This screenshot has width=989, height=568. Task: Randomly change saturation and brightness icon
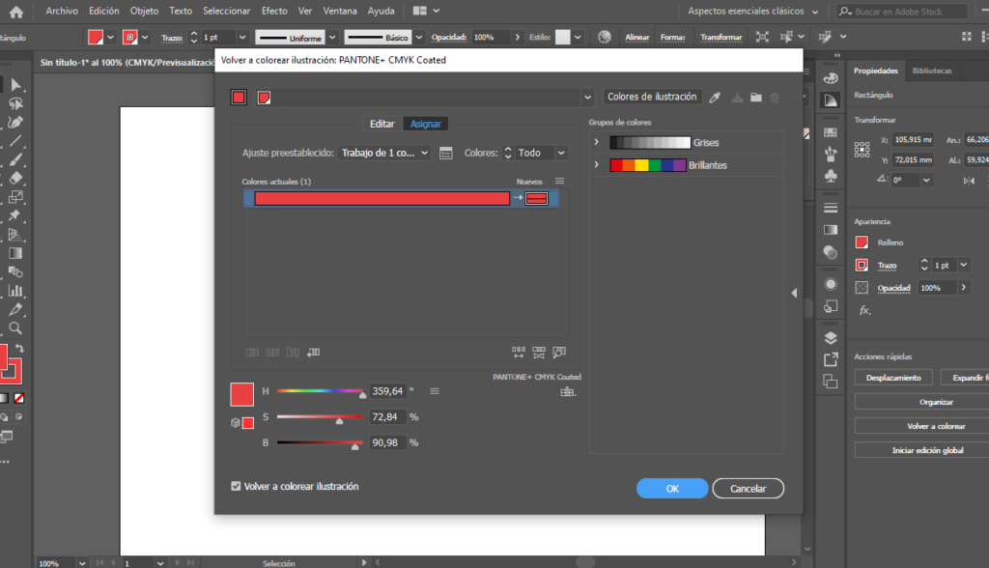(539, 353)
